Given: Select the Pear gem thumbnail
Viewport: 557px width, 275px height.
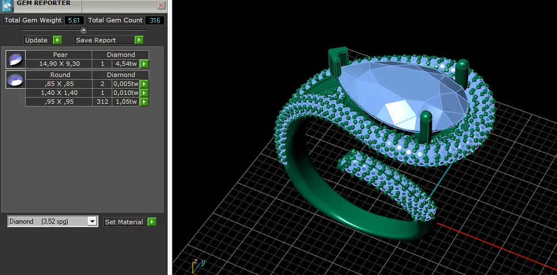Looking at the screenshot, I should 16,59.
